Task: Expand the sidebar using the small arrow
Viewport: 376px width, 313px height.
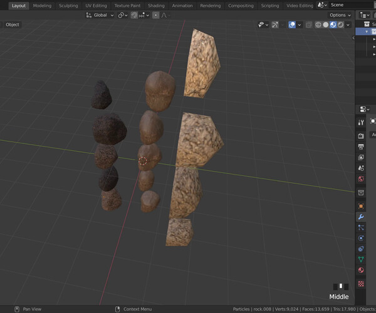Action: [x=353, y=38]
